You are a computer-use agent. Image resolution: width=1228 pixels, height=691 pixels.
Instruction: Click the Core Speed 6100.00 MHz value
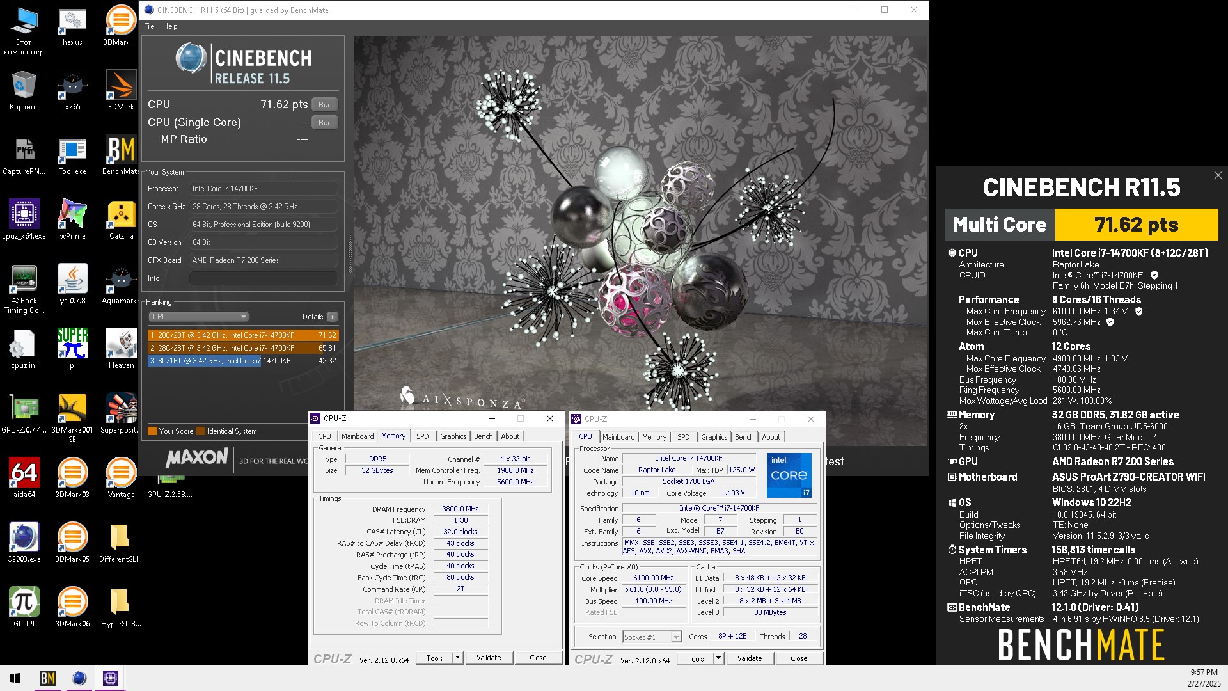[x=654, y=578]
